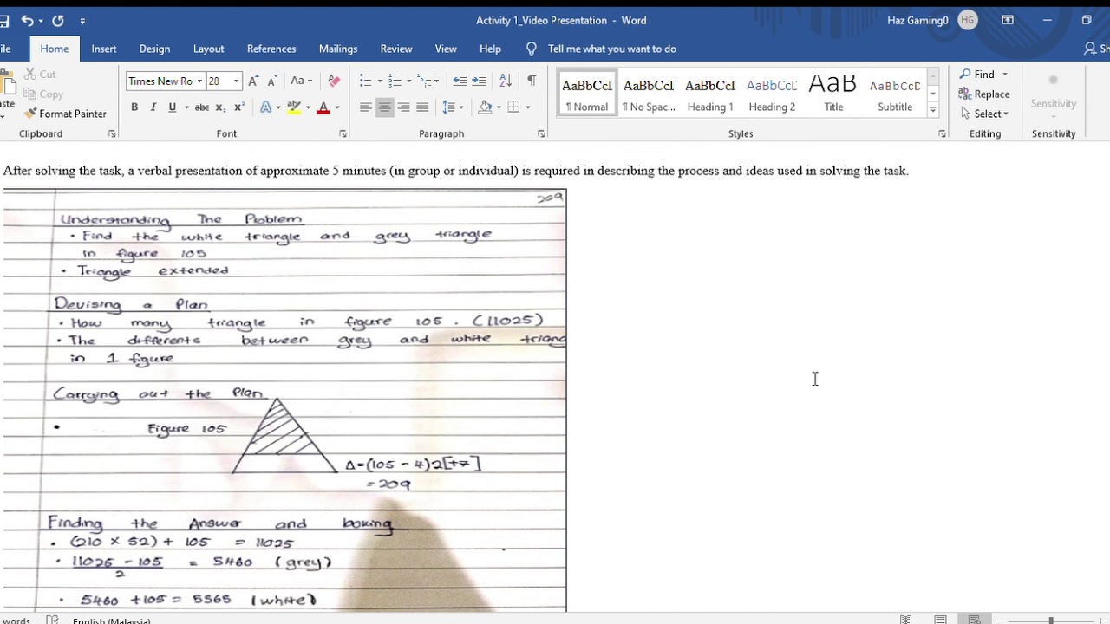Click the Clear All Formatting icon
1110x624 pixels.
tap(334, 81)
